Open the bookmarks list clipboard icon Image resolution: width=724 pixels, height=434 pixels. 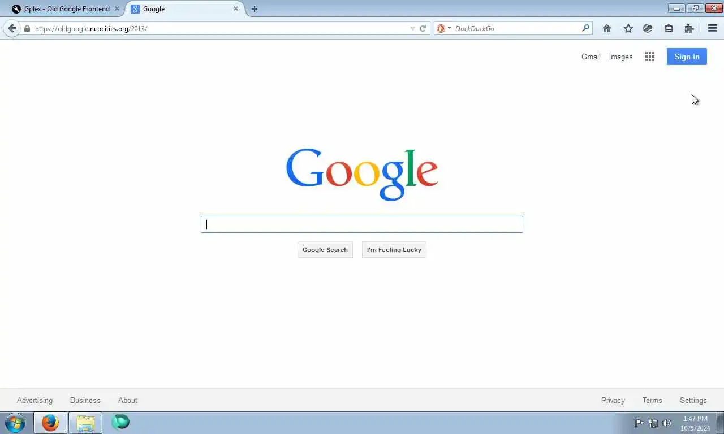tap(669, 28)
